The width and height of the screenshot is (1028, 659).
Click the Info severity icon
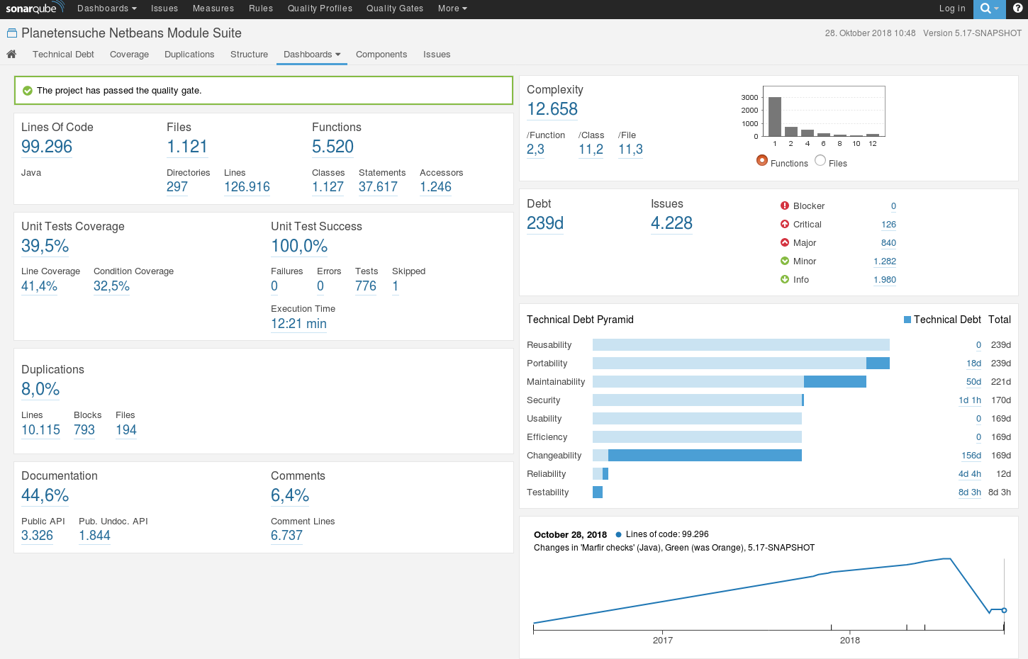(x=785, y=279)
